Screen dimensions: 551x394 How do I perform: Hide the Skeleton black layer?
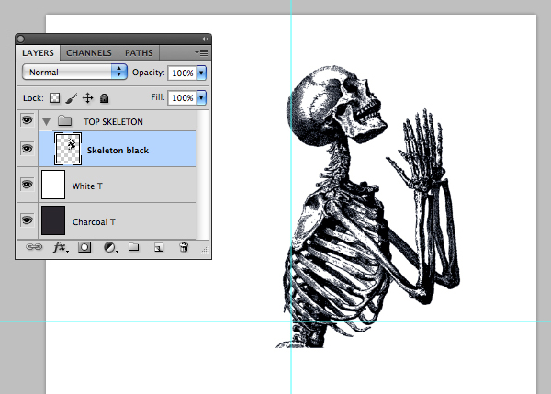coord(27,149)
